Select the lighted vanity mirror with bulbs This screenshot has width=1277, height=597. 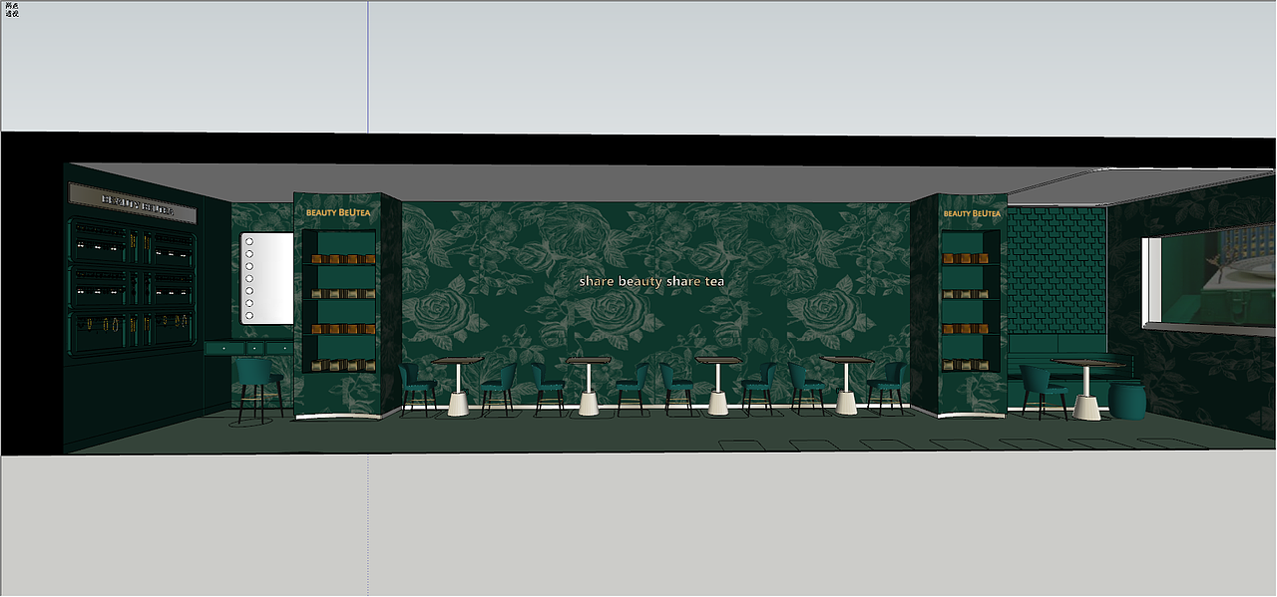pos(267,279)
